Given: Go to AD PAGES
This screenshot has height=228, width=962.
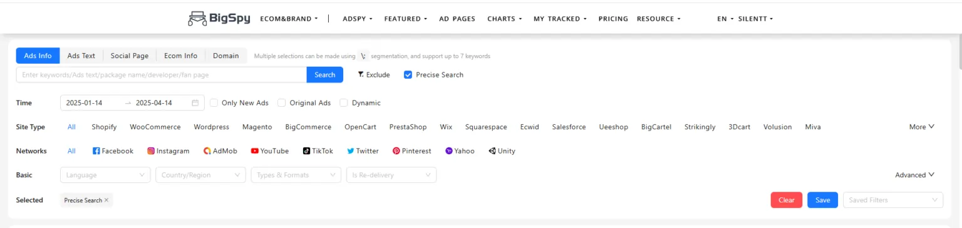Looking at the screenshot, I should 457,19.
